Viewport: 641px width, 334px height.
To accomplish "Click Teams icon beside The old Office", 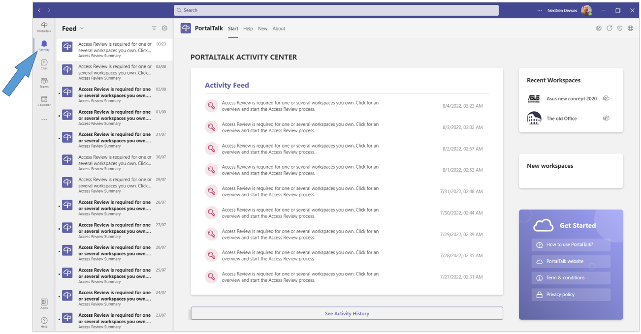I will point(606,118).
